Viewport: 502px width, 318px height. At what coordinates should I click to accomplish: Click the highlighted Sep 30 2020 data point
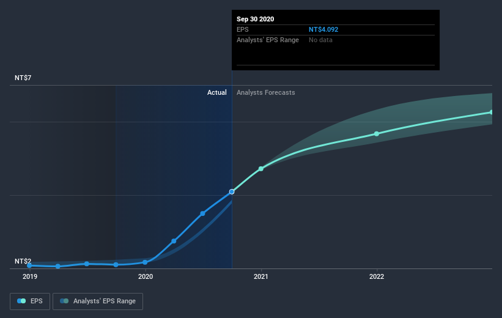[232, 192]
